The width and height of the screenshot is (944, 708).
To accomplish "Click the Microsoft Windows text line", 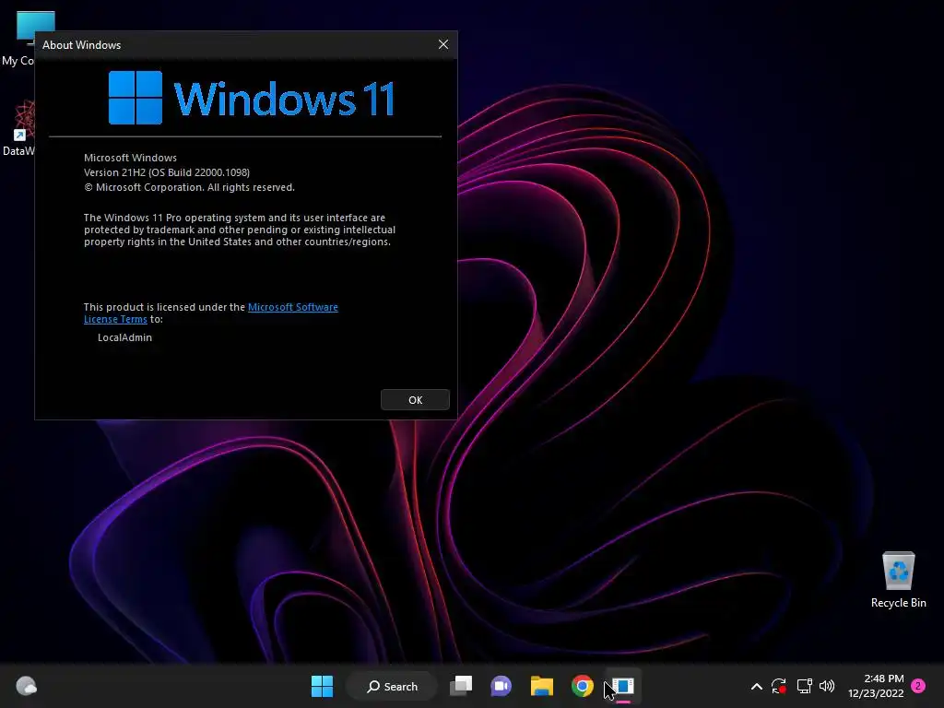I will click(130, 158).
